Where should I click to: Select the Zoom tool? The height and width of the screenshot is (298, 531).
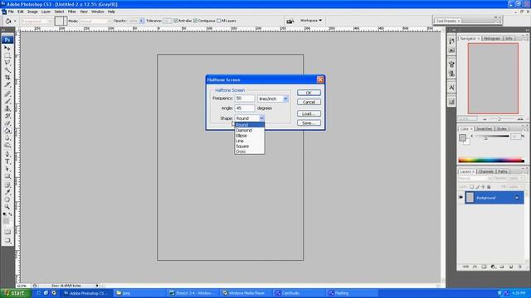point(7,207)
